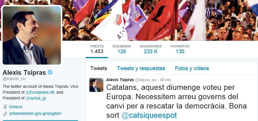Click the Greece location link
This screenshot has width=258, height=121.
[x=16, y=107]
